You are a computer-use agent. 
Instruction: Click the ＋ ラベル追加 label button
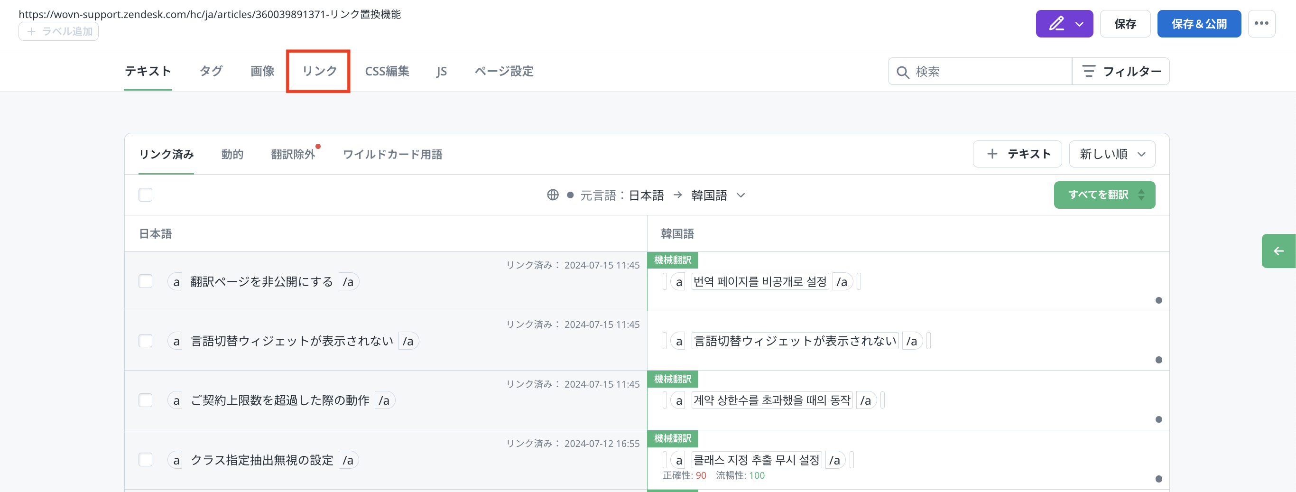tap(59, 32)
